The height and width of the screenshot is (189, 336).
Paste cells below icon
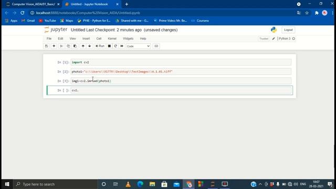click(x=75, y=46)
